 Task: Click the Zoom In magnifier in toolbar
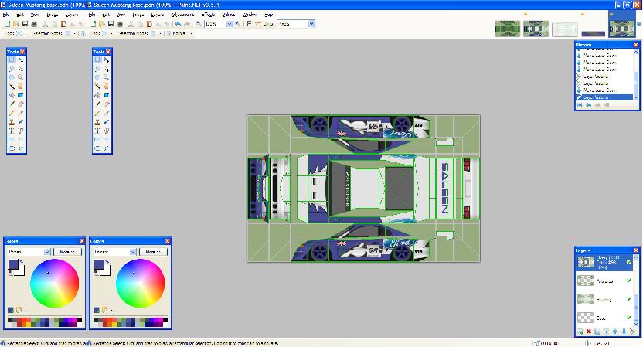pos(238,24)
